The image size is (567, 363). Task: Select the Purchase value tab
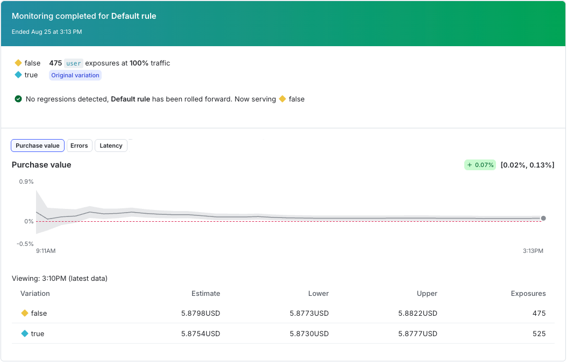tap(37, 145)
